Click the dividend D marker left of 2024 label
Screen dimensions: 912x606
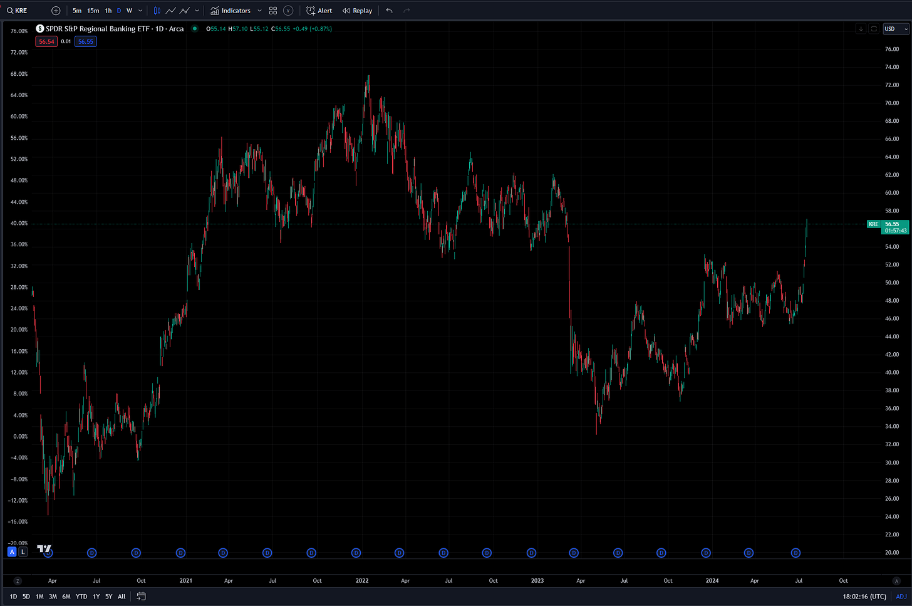706,553
